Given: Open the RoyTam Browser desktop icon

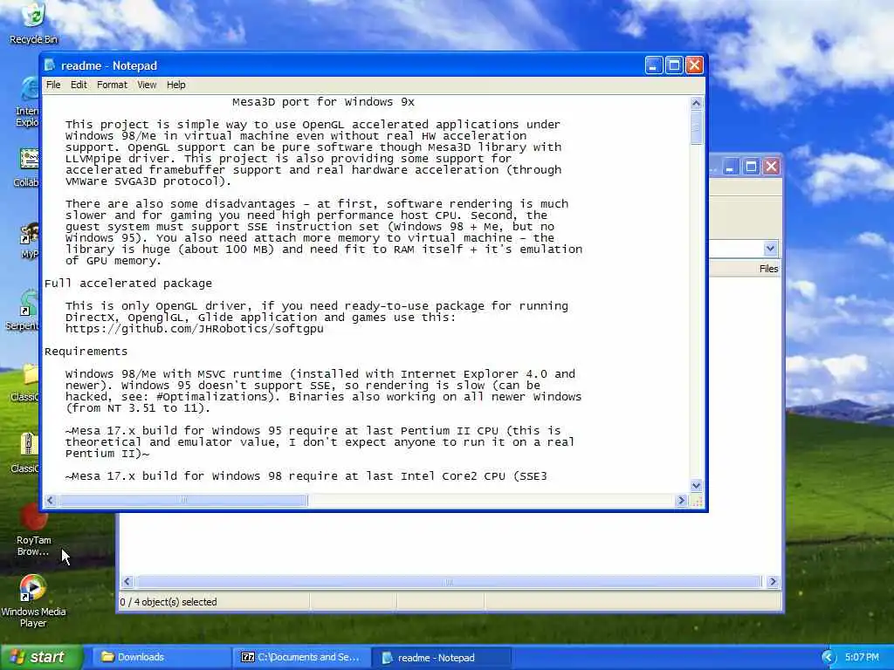Looking at the screenshot, I should tap(33, 530).
